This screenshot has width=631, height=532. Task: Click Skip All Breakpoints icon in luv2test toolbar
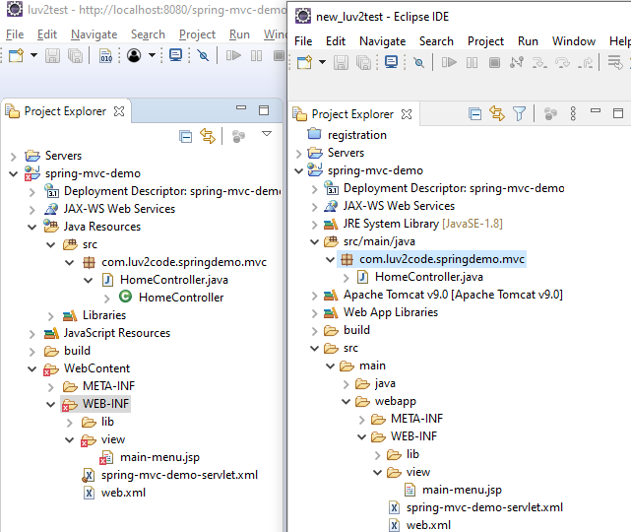[x=203, y=55]
